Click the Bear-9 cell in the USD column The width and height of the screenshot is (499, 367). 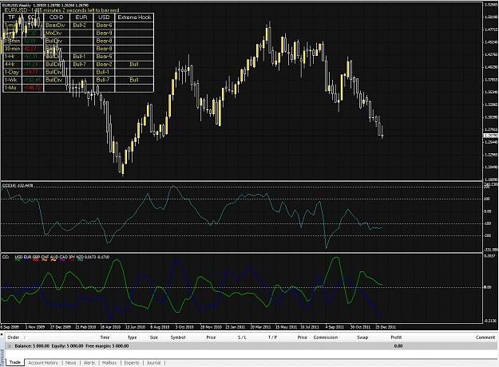[x=104, y=33]
